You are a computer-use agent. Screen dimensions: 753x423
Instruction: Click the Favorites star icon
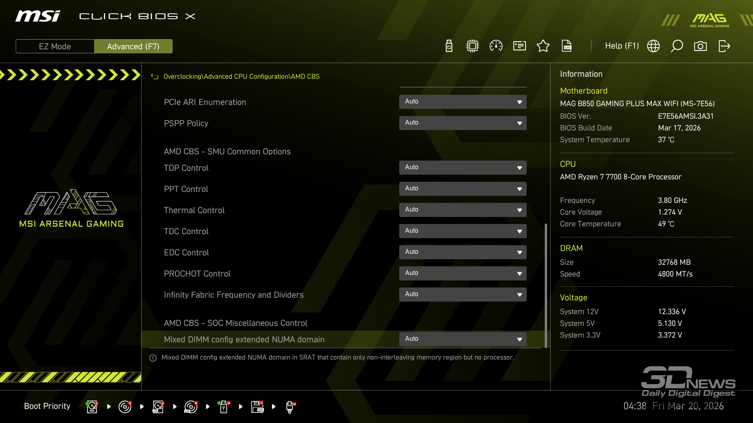(543, 46)
